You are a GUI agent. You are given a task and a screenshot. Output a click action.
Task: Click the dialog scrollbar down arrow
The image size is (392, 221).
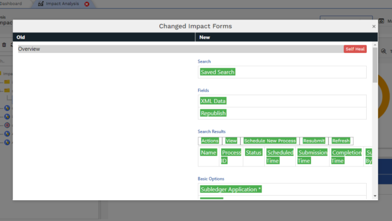pos(375,196)
